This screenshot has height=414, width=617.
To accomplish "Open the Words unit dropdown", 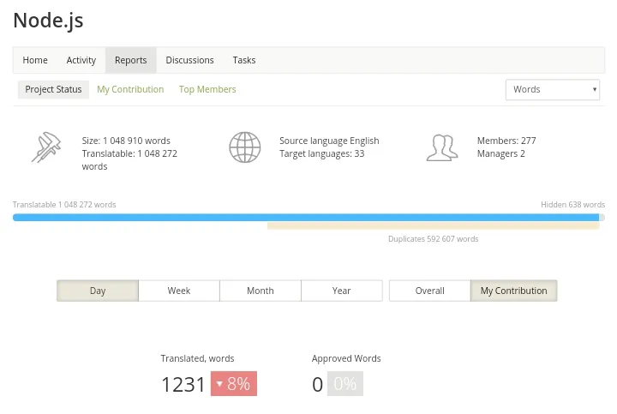I will 553,90.
